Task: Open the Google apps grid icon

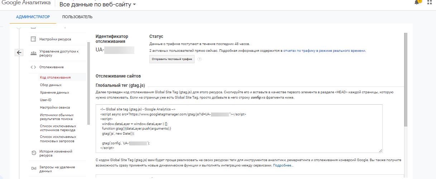Action: point(430,2)
